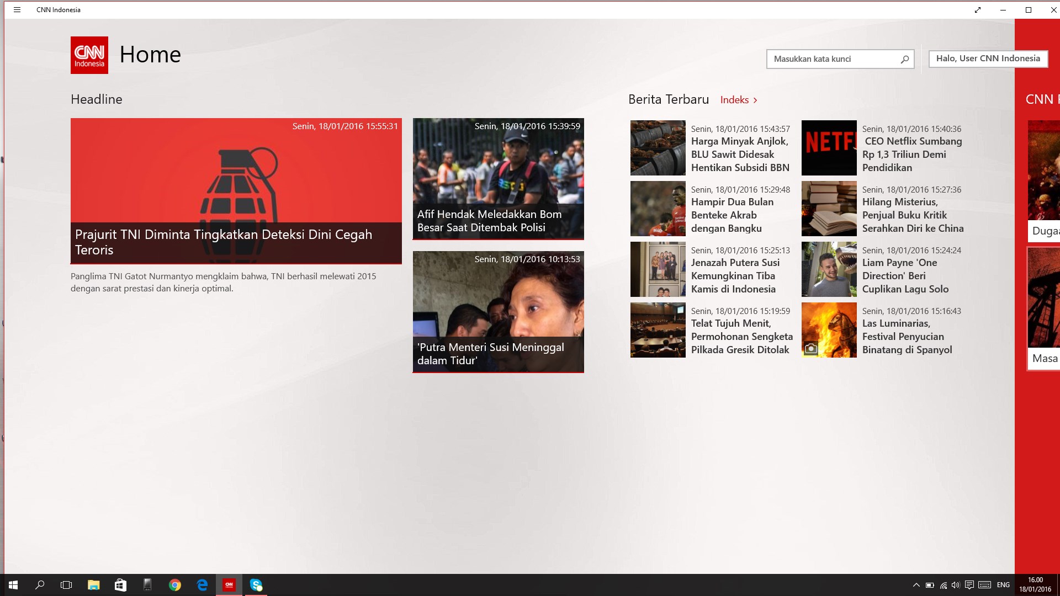Image resolution: width=1060 pixels, height=596 pixels.
Task: Click the CNN Indonesia taskbar icon
Action: coord(229,585)
